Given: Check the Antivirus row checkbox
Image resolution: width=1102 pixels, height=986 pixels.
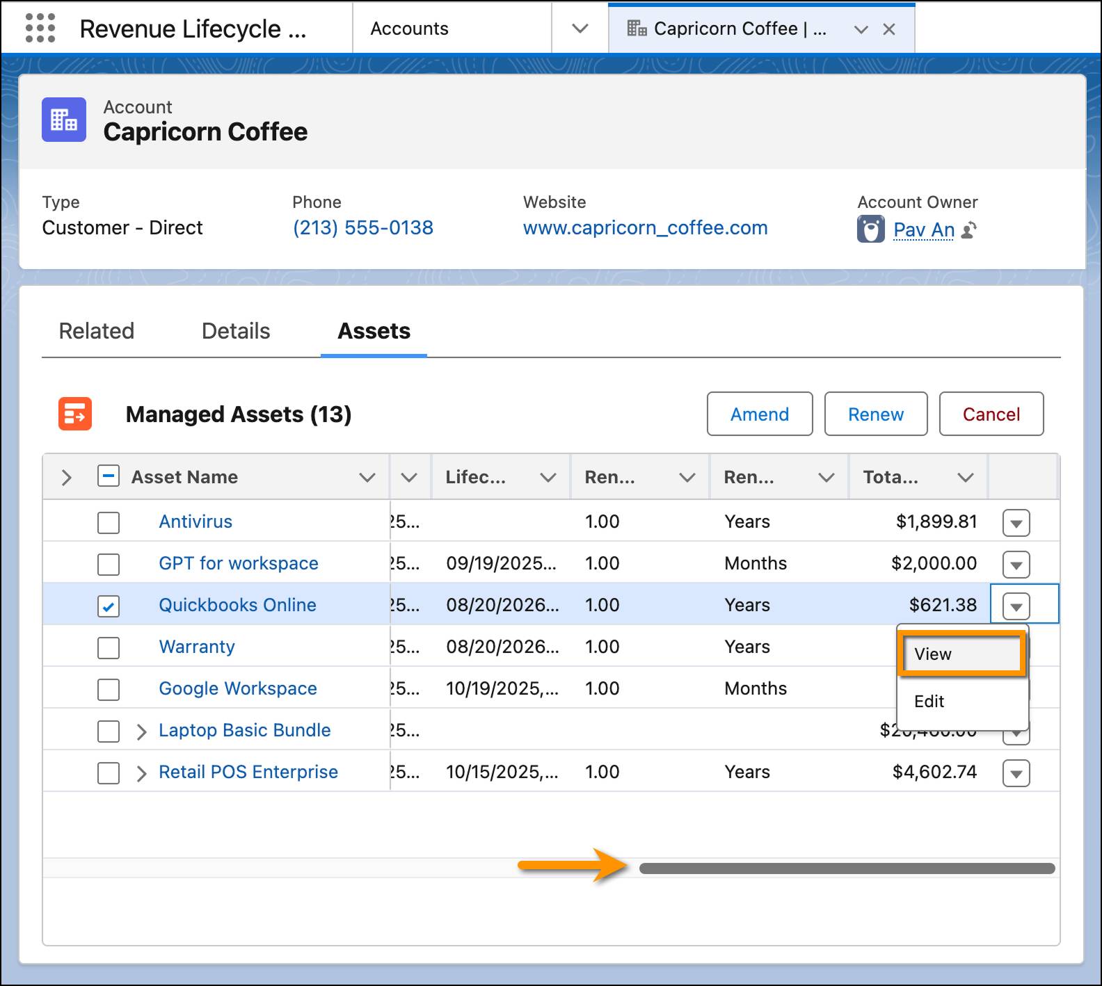Looking at the screenshot, I should (109, 522).
